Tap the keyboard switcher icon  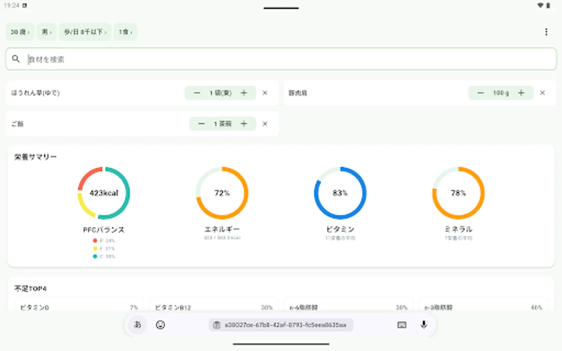click(x=401, y=325)
